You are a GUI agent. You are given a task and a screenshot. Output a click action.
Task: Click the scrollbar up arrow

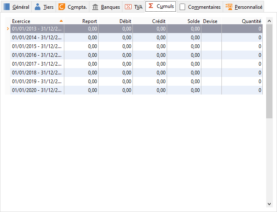point(269,21)
